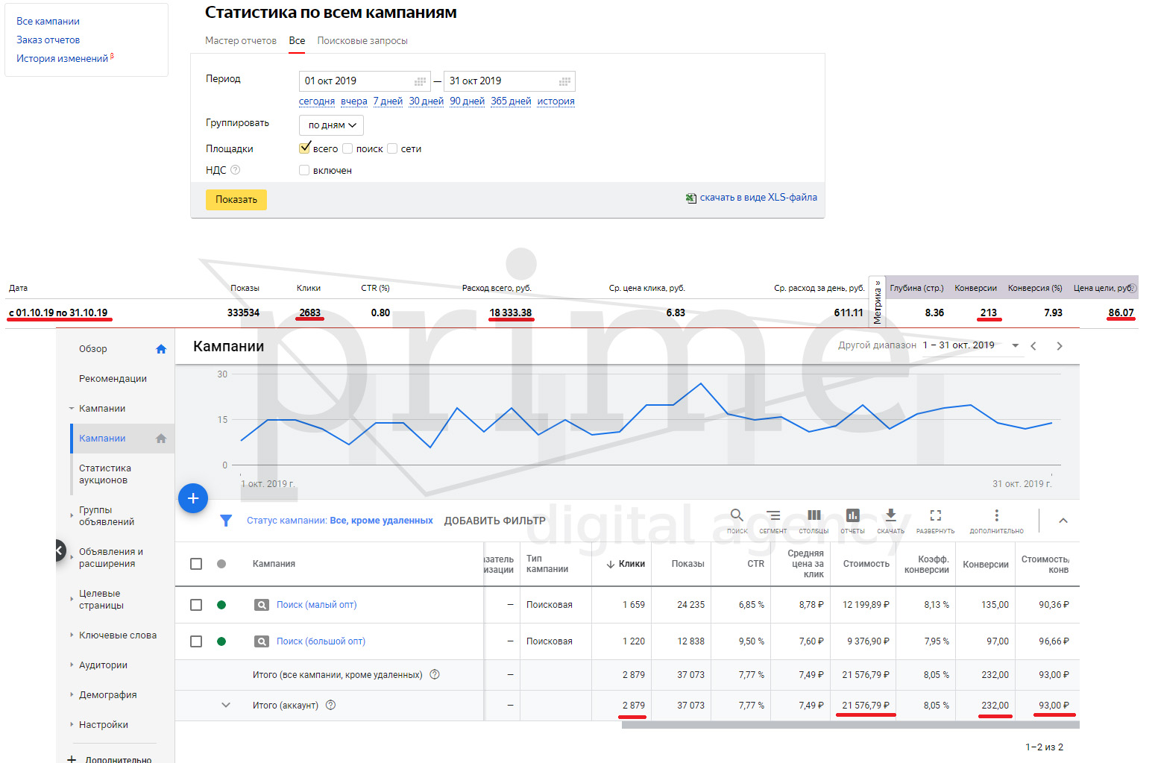
Task: Open the date range dropdown arrow
Action: 1015,345
